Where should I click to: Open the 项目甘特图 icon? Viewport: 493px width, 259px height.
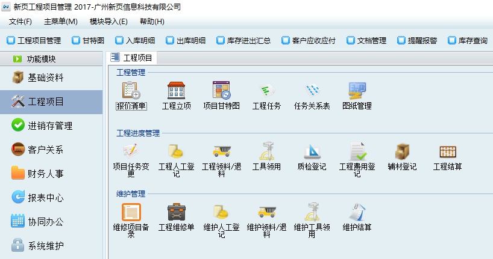pyautogui.click(x=221, y=90)
